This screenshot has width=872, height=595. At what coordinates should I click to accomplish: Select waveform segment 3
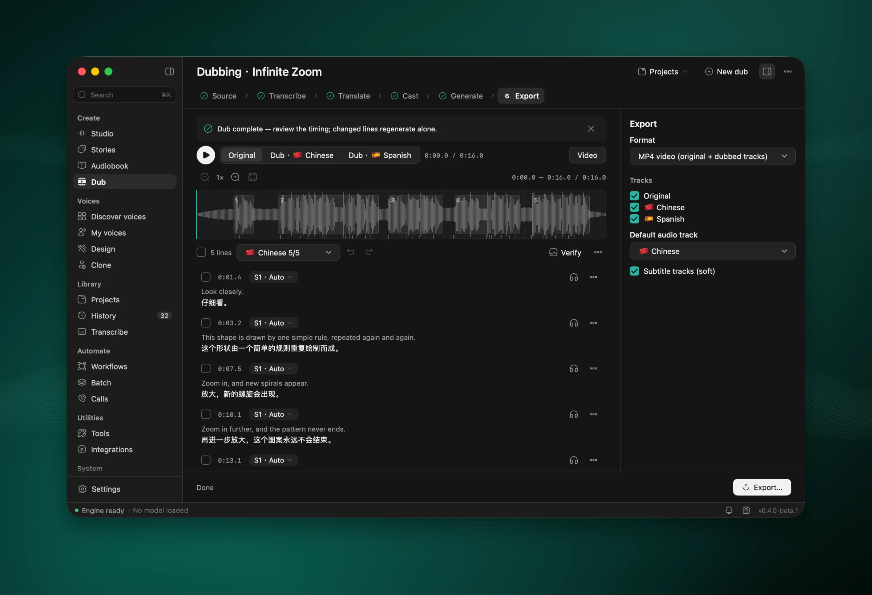415,215
